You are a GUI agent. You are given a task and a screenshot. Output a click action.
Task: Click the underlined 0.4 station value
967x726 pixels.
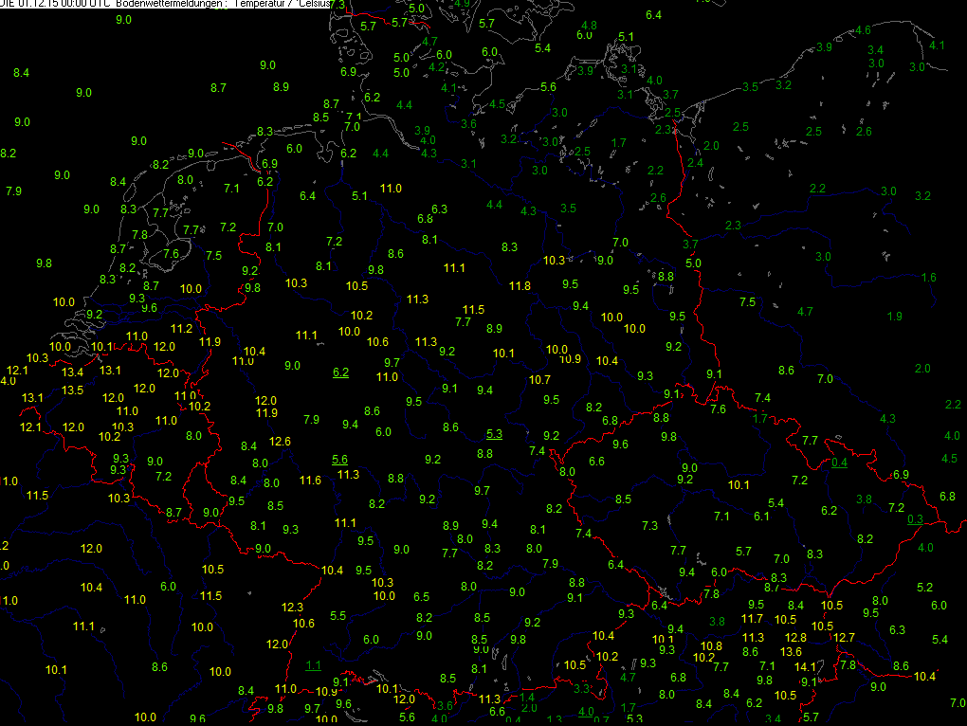click(839, 463)
